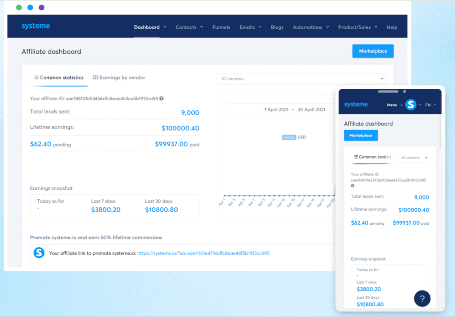Click the systeme logo in mobile view
The image size is (455, 317).
click(x=356, y=104)
